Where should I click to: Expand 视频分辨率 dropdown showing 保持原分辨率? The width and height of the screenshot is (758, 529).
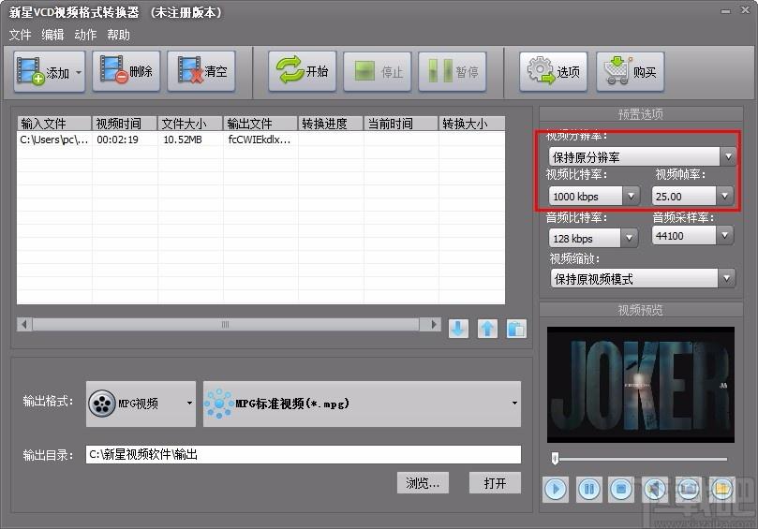point(727,156)
